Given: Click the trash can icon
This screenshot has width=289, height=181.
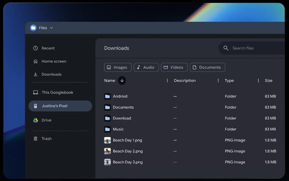Looking at the screenshot, I should click(36, 139).
